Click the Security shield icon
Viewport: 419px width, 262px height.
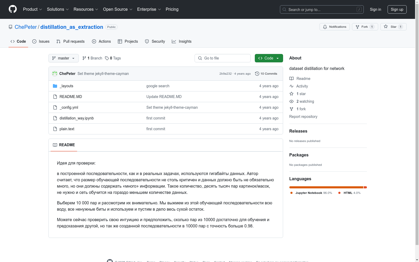pyautogui.click(x=147, y=41)
